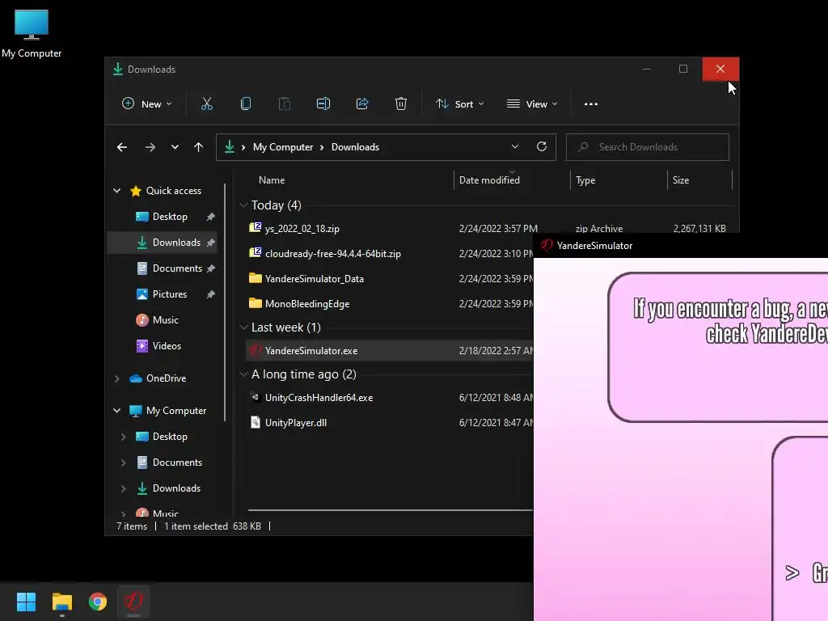Click the Delete trash icon

coord(401,104)
